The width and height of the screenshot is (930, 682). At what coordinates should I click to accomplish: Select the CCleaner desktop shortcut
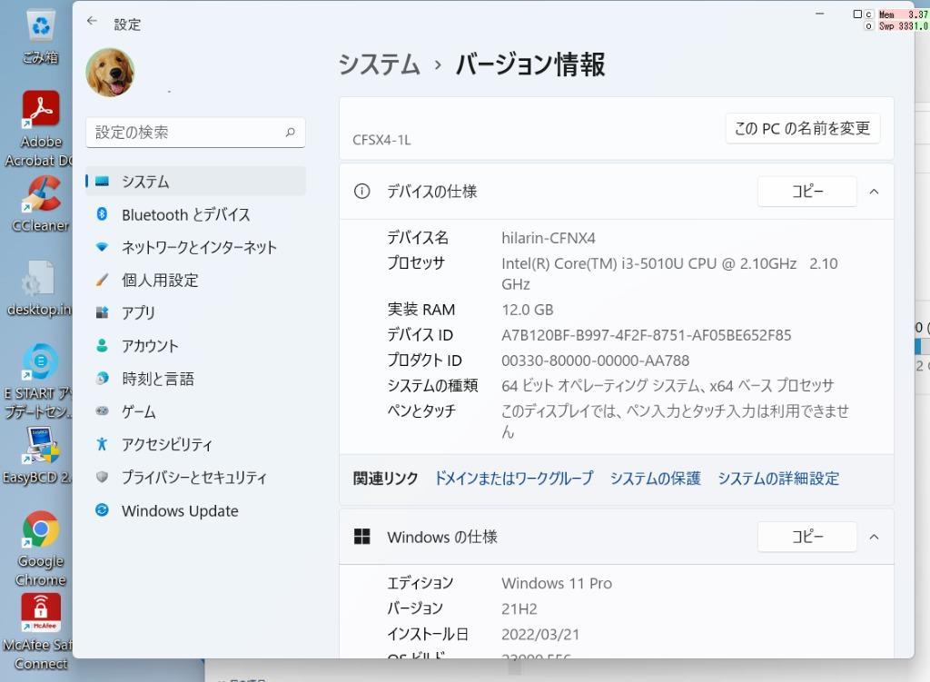click(40, 204)
